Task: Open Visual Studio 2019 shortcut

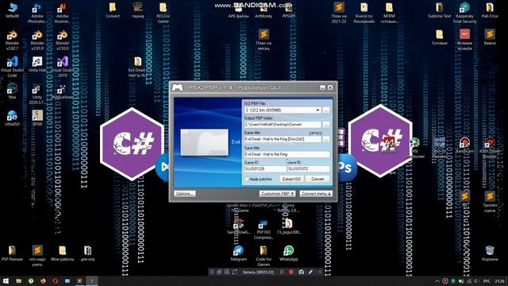Action: point(62,67)
